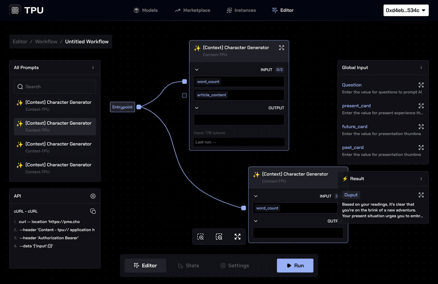This screenshot has width=438, height=284.
Task: Expand the Ouput result with its expand icon
Action: click(421, 195)
